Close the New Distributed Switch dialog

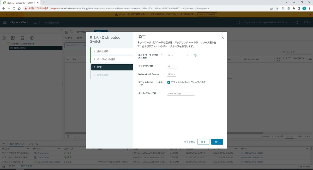[x=222, y=38]
